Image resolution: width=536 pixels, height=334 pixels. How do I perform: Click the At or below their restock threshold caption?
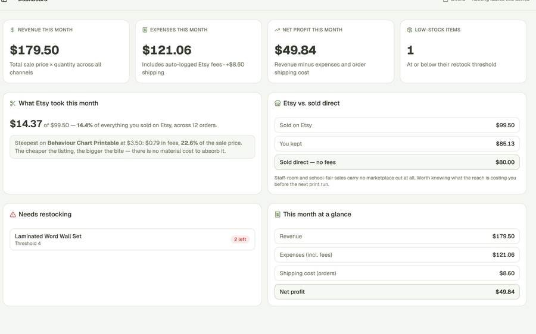451,65
